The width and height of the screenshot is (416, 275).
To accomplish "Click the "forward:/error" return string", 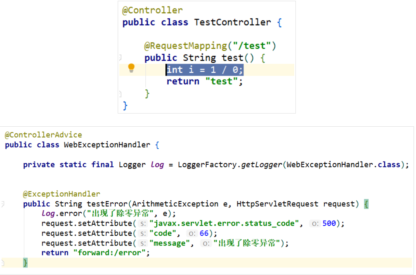I will [x=110, y=253].
